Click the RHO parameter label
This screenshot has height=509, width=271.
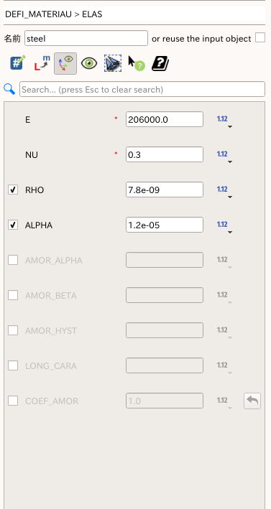[x=35, y=190]
